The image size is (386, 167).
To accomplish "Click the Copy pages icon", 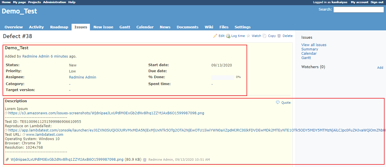I will point(264,36).
